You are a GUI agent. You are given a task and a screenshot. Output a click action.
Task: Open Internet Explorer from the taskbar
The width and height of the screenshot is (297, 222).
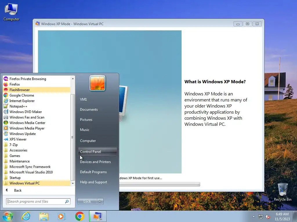[26, 216]
